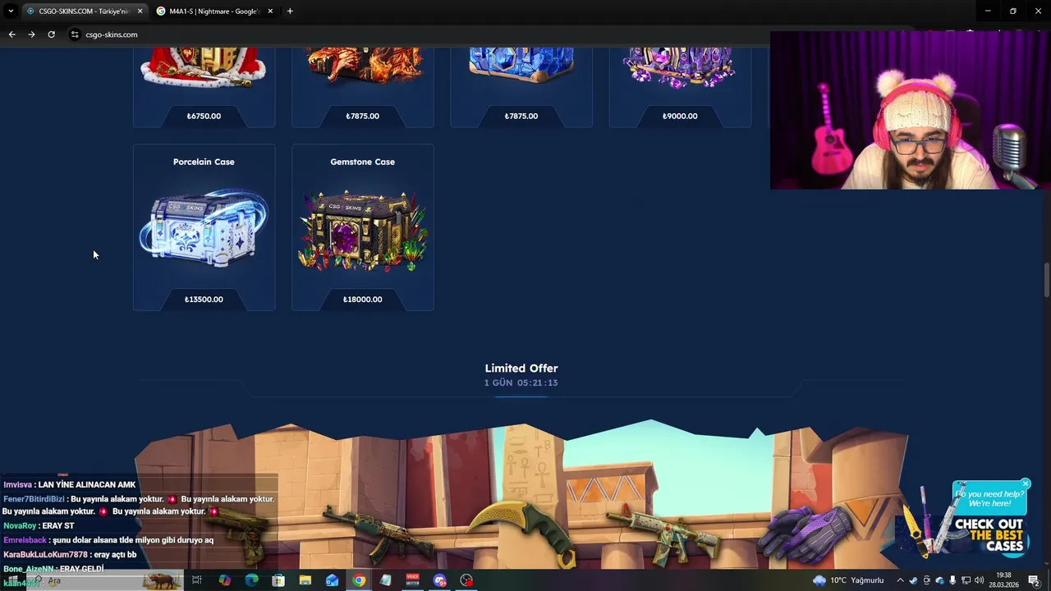Open Microsoft Copilot from the taskbar
This screenshot has width=1051, height=591.
[224, 580]
